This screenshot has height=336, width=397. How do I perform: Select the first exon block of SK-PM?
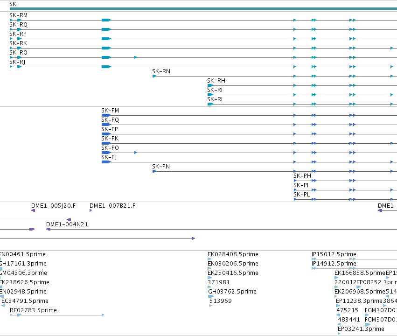point(106,115)
